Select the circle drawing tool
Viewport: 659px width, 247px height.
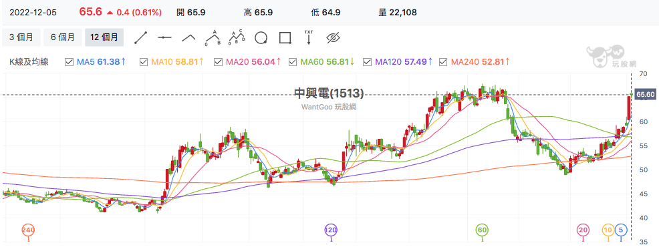point(261,38)
